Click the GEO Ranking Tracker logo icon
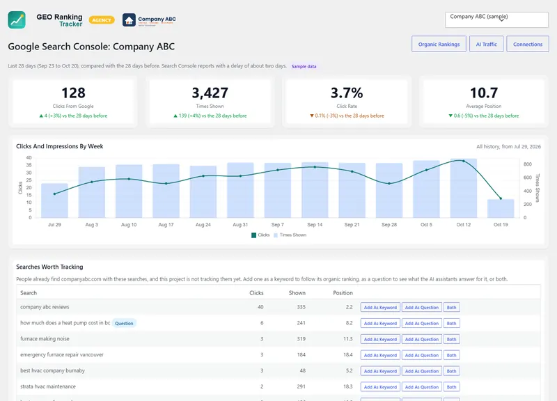 coord(17,20)
